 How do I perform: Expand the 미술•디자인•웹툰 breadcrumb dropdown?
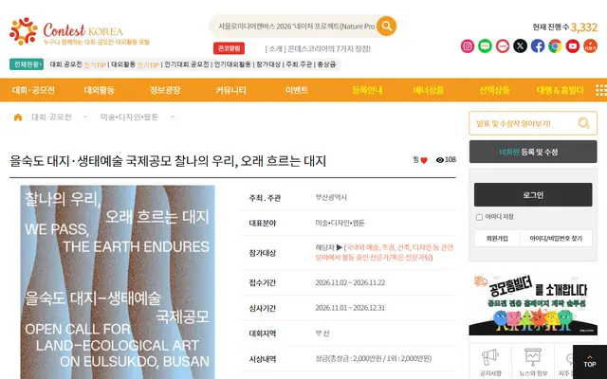(x=173, y=117)
